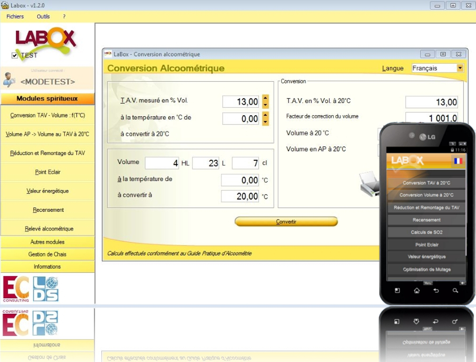The image size is (476, 362).
Task: Expand the Autres modules section
Action: (47, 242)
